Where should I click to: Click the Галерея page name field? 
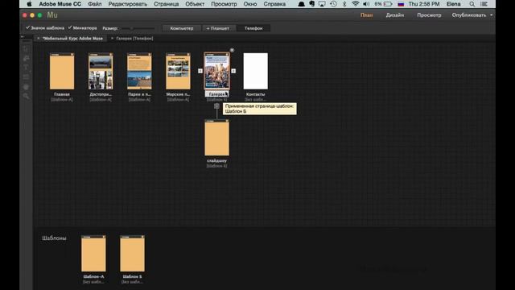pyautogui.click(x=216, y=94)
